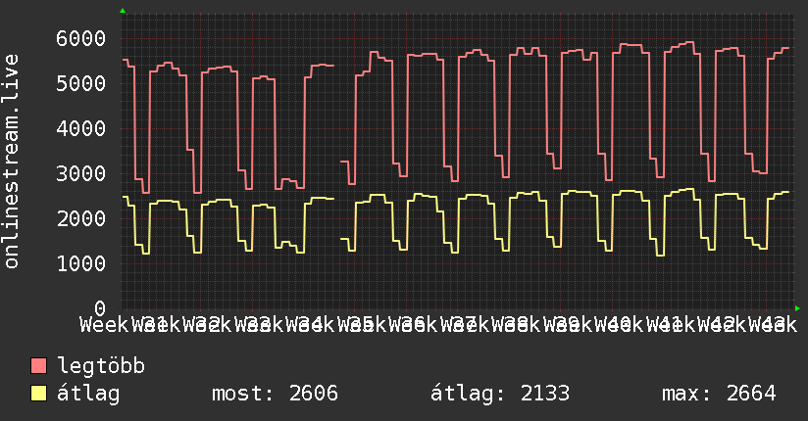Click the 'max: 2664' value
The width and height of the screenshot is (808, 421).
pyautogui.click(x=719, y=394)
